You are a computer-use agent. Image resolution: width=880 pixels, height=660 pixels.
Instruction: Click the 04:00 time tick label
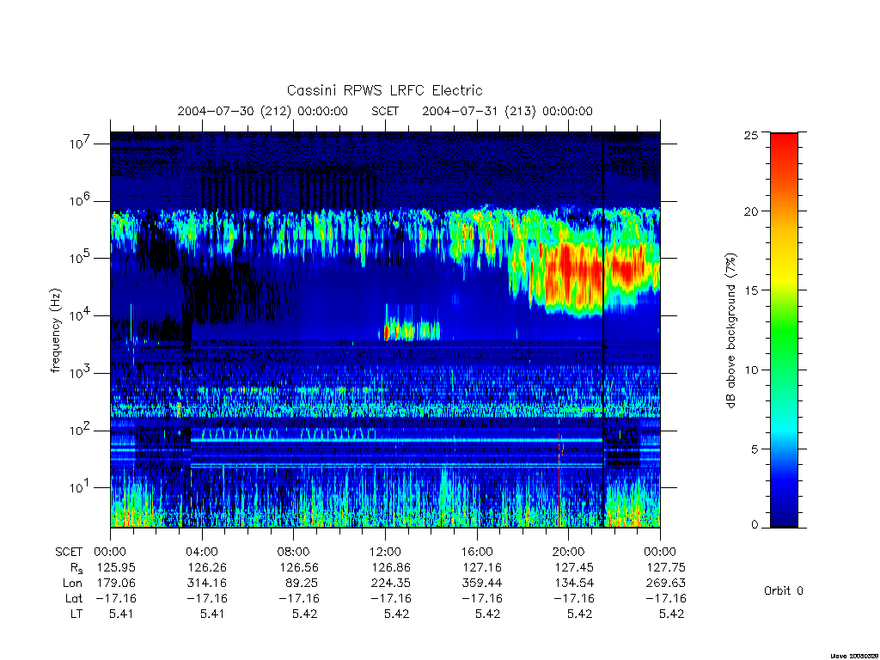(x=202, y=552)
